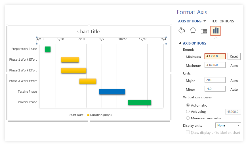Expand the Axis Options tab dropdown arrow
The image size is (248, 146).
click(205, 21)
